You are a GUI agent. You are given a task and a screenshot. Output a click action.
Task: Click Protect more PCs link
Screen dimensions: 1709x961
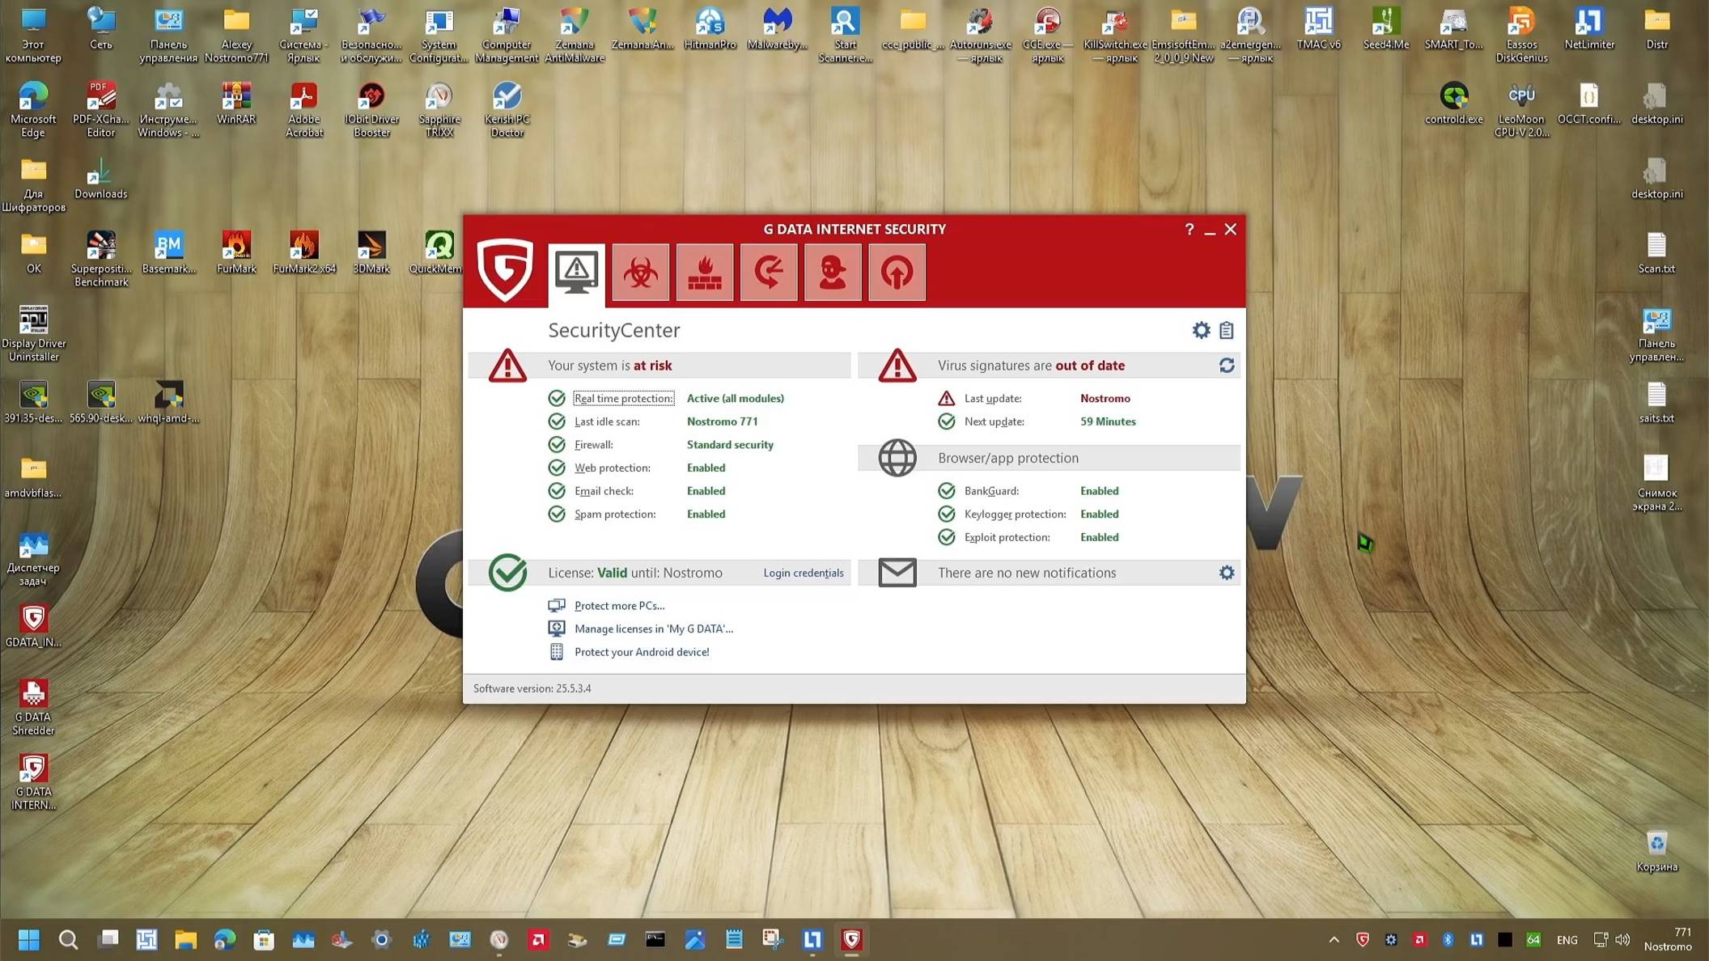619,606
